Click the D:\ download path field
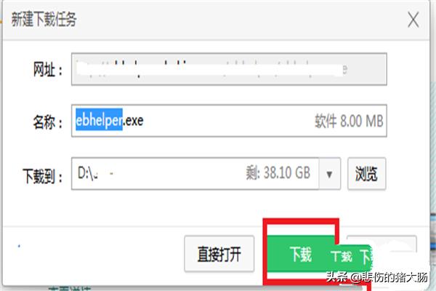The image size is (436, 291). (x=195, y=173)
